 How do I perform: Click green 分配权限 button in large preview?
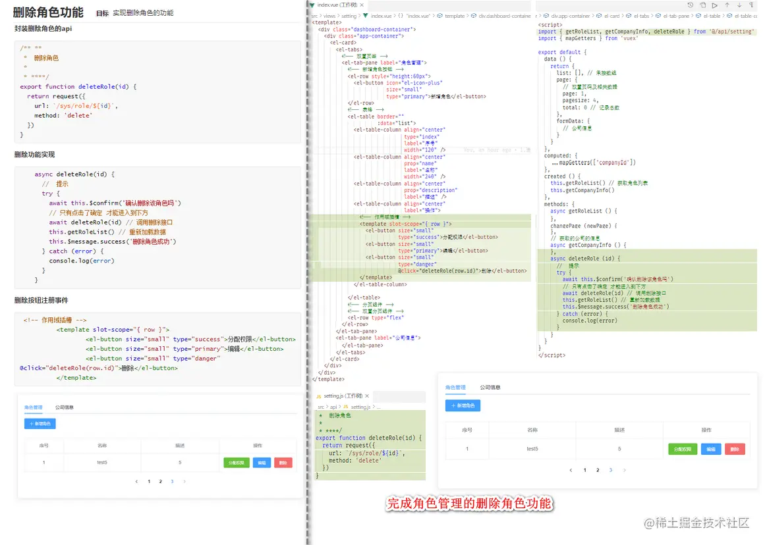click(x=683, y=449)
